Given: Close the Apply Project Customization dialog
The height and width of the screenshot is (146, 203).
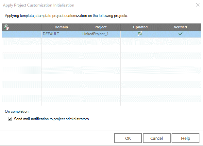Looking at the screenshot, I should point(197,5).
